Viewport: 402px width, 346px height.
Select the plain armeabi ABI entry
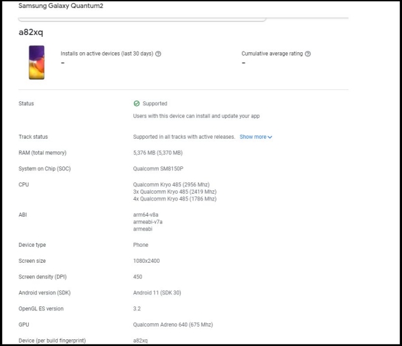143,229
